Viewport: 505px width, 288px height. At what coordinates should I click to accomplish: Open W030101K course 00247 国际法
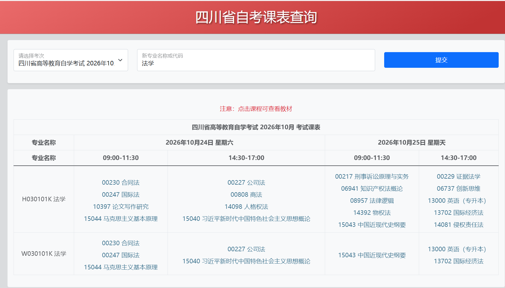(x=121, y=255)
